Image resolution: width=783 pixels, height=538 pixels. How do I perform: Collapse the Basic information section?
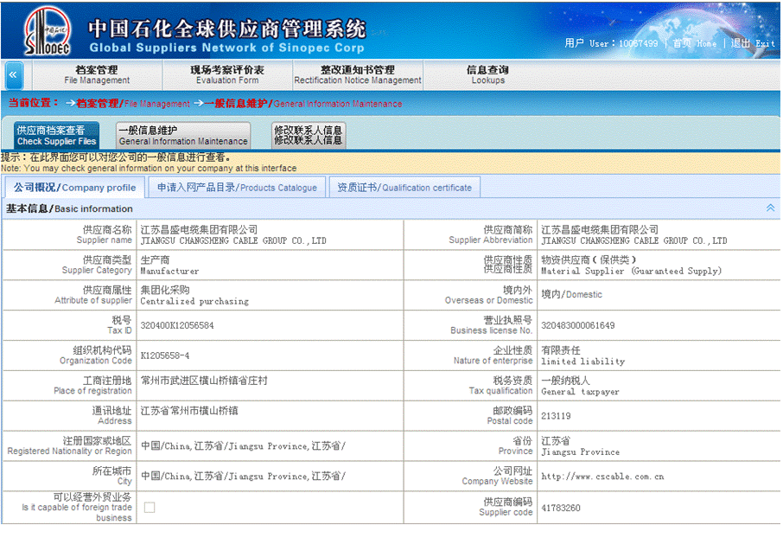(x=770, y=208)
